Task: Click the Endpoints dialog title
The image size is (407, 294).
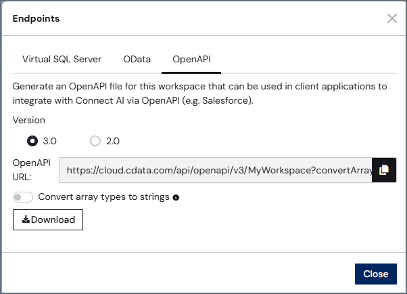Action: point(36,18)
